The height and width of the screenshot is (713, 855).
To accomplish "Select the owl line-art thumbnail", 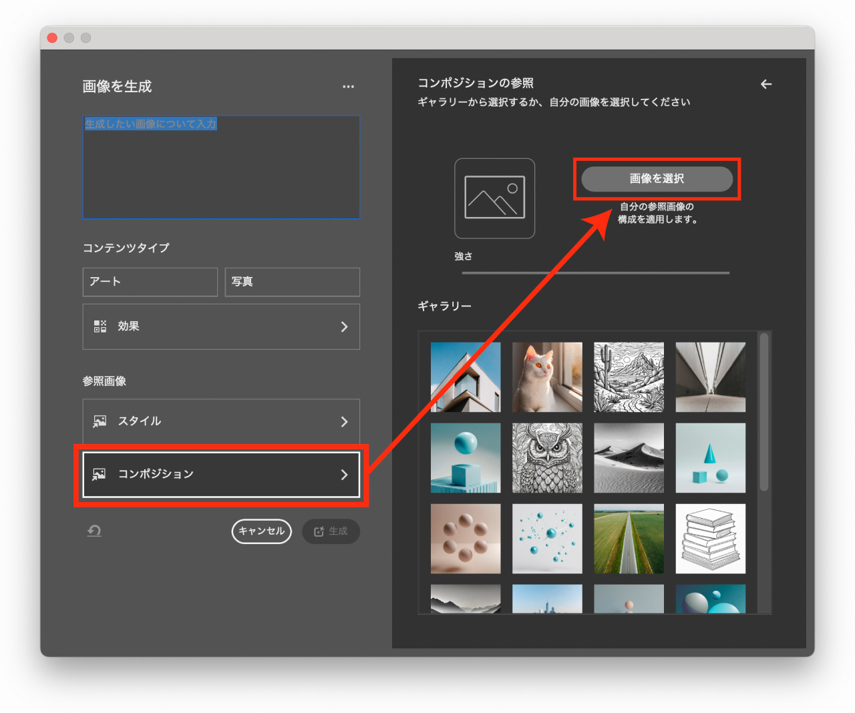I will (547, 458).
